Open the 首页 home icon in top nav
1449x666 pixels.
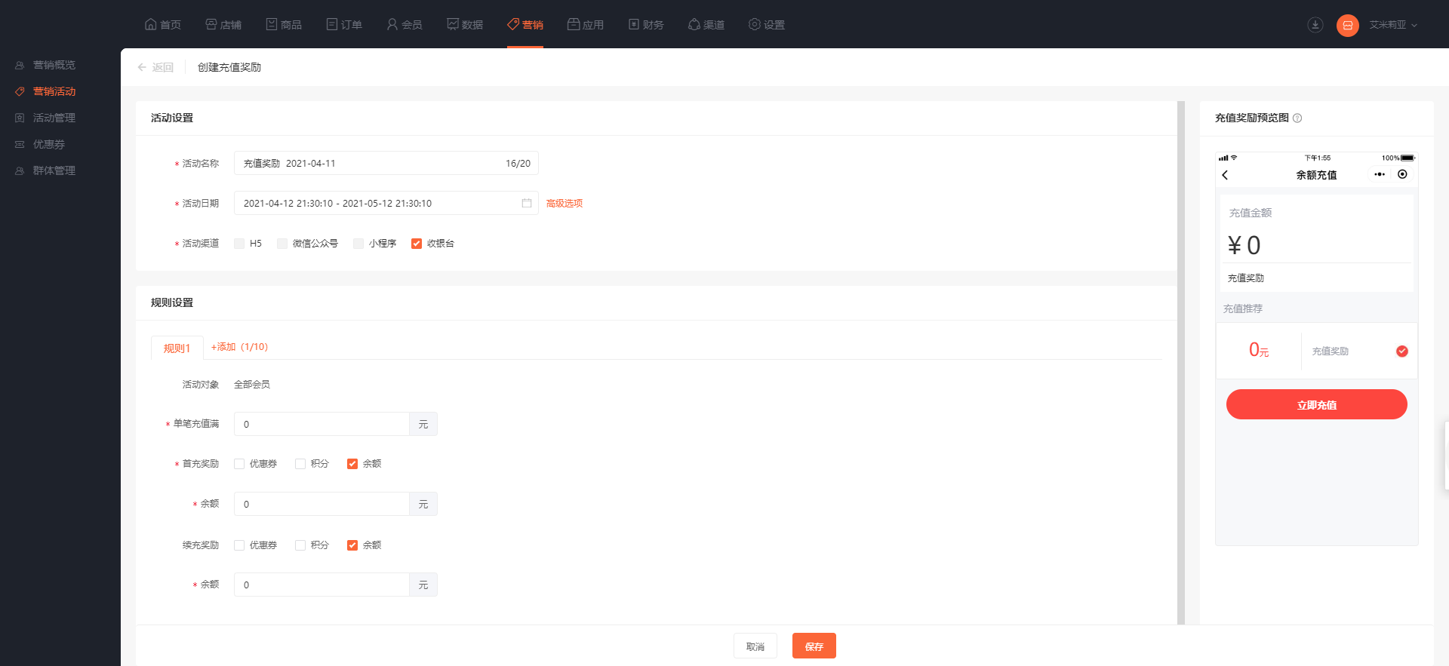tap(162, 24)
